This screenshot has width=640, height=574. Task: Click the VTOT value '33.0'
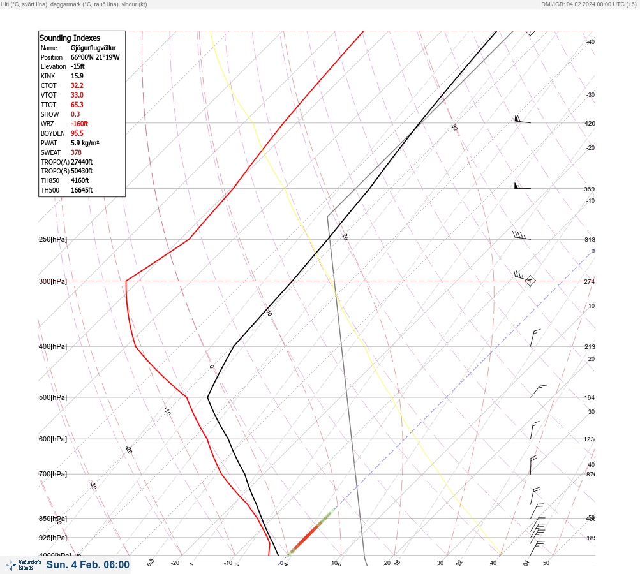tap(77, 95)
